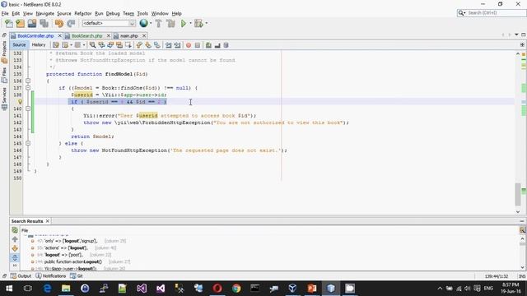
Task: Click the Find Selection magnifier icon
Action: tap(92, 45)
